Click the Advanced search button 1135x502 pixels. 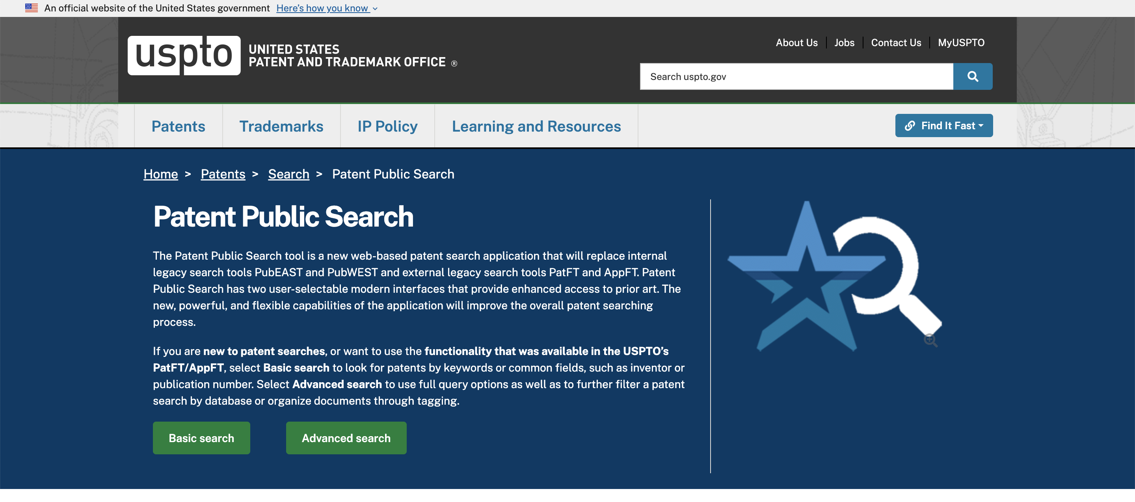346,438
